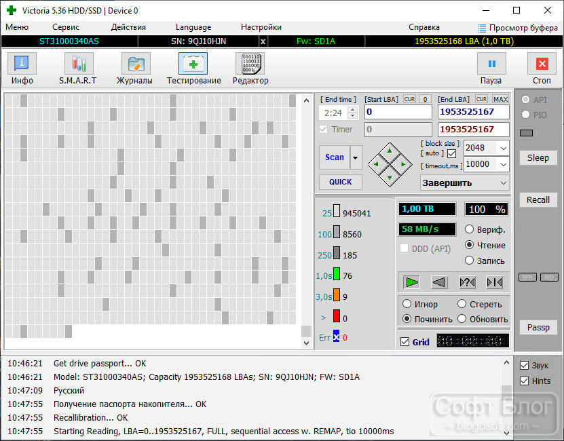Open the Инфо drive information icon

tap(22, 64)
